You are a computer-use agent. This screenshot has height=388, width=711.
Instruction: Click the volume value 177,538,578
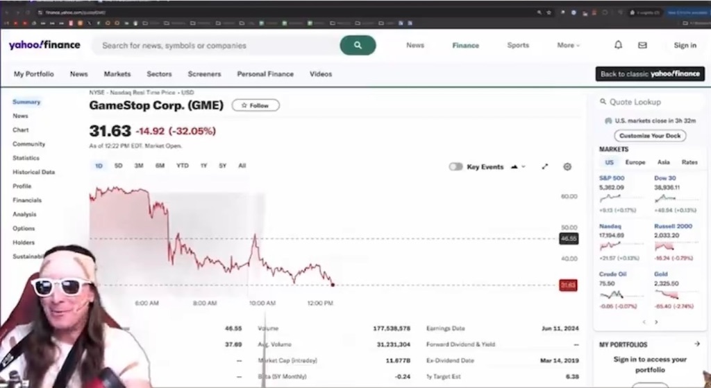point(392,328)
